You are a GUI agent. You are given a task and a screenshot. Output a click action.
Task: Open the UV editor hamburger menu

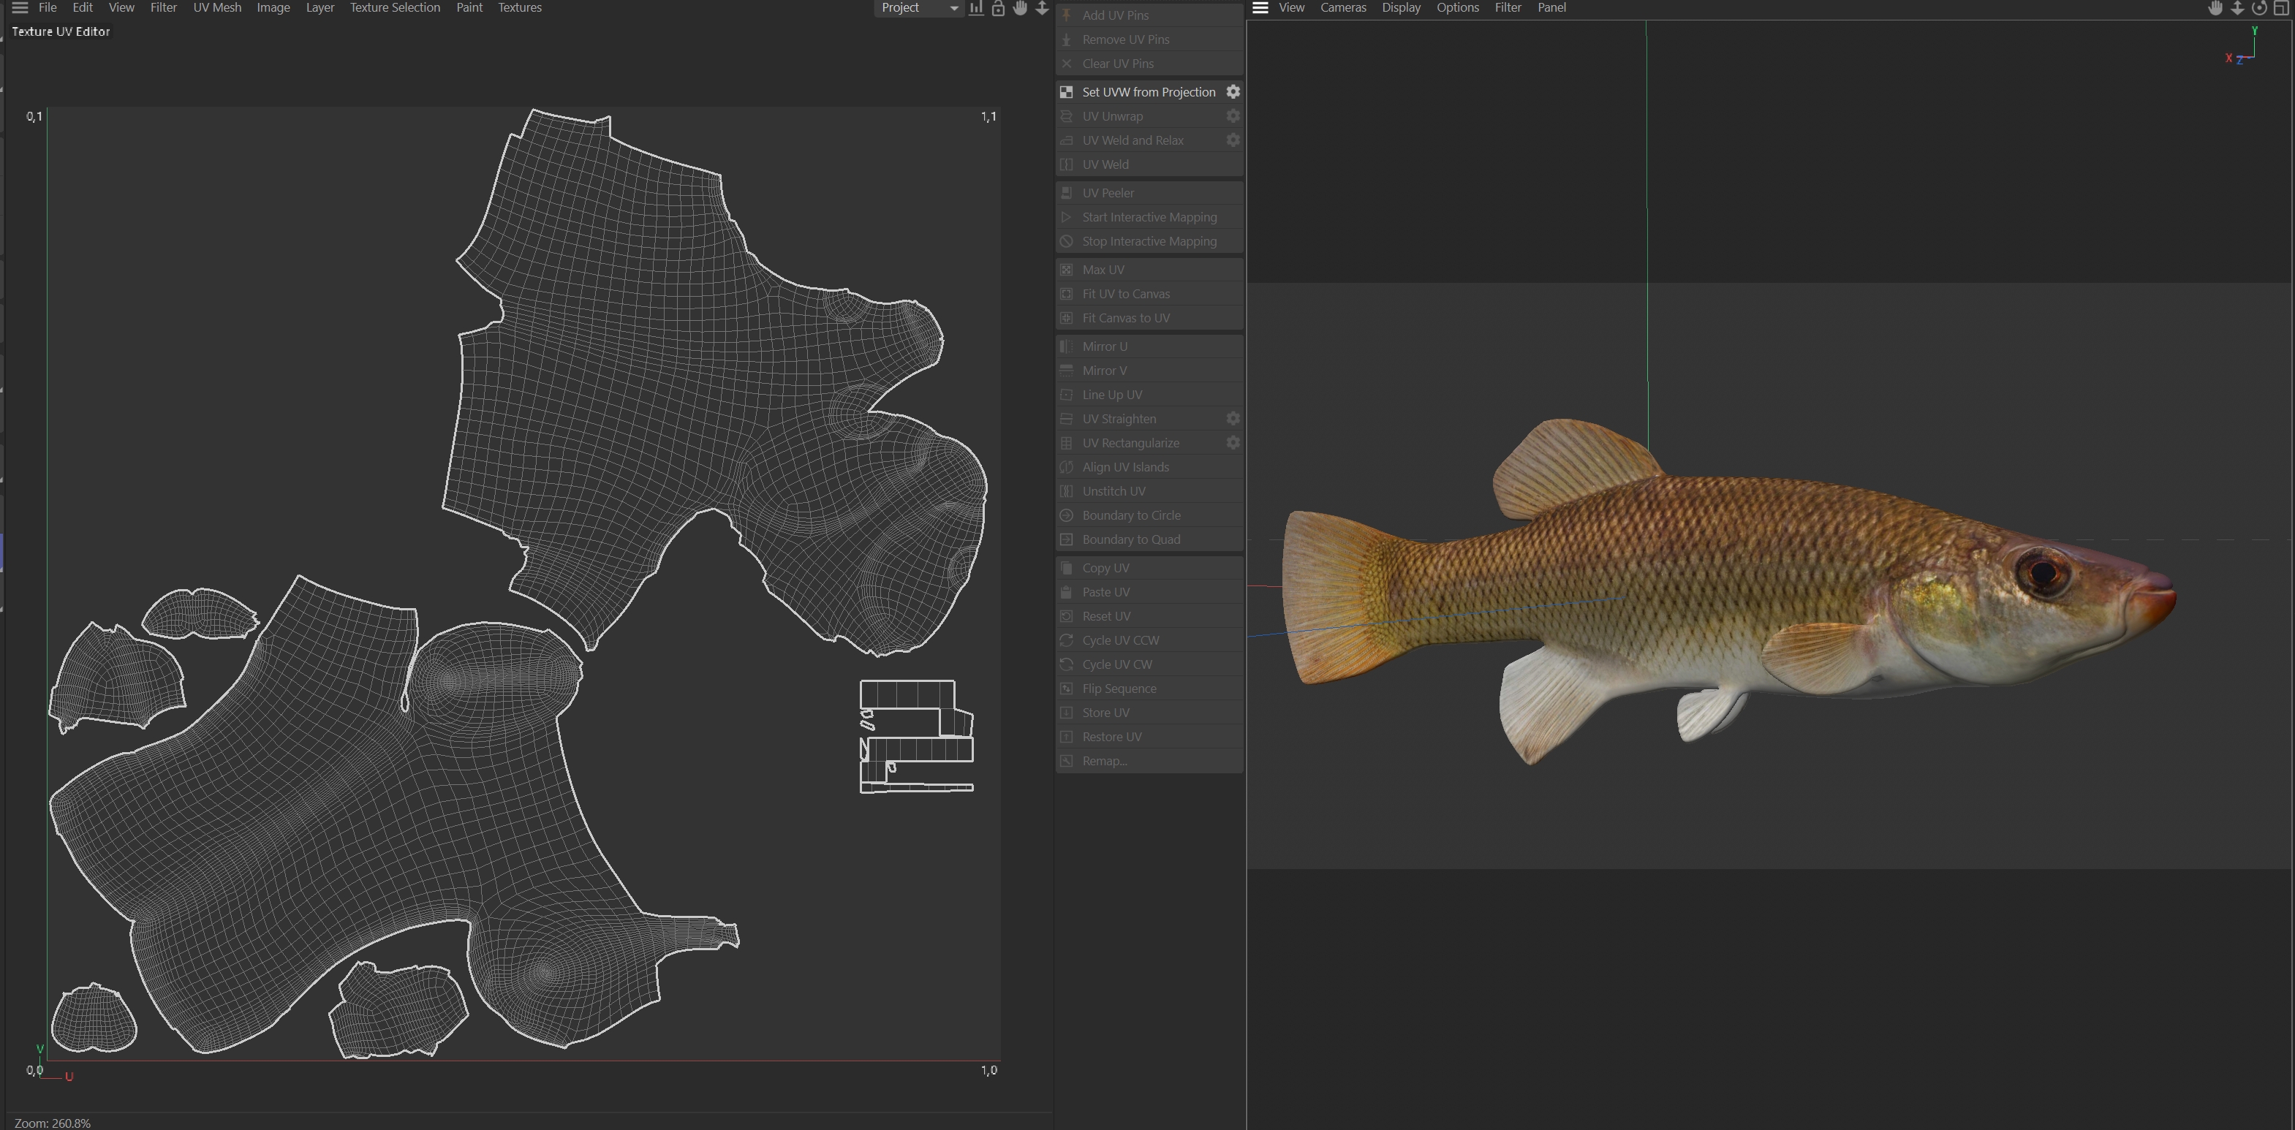click(20, 8)
